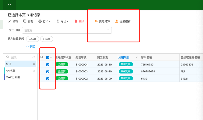Viewport: 203px width, 120px height.
Task: Click the red Delete (刪除) trash button
Action: click(79, 21)
